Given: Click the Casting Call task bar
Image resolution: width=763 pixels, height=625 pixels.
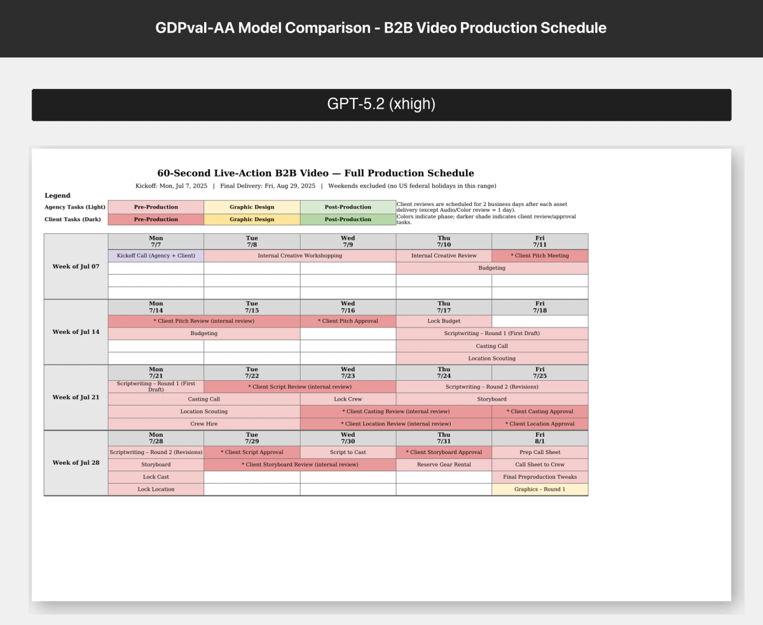Looking at the screenshot, I should (x=491, y=346).
